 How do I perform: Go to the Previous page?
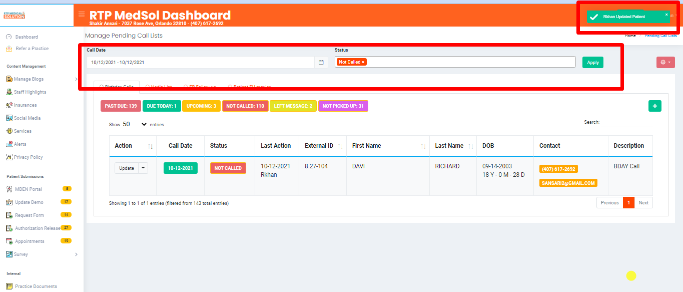(610, 203)
